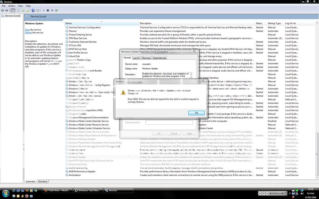Switch to the Log On tab
This screenshot has height=199, width=319.
(x=136, y=58)
